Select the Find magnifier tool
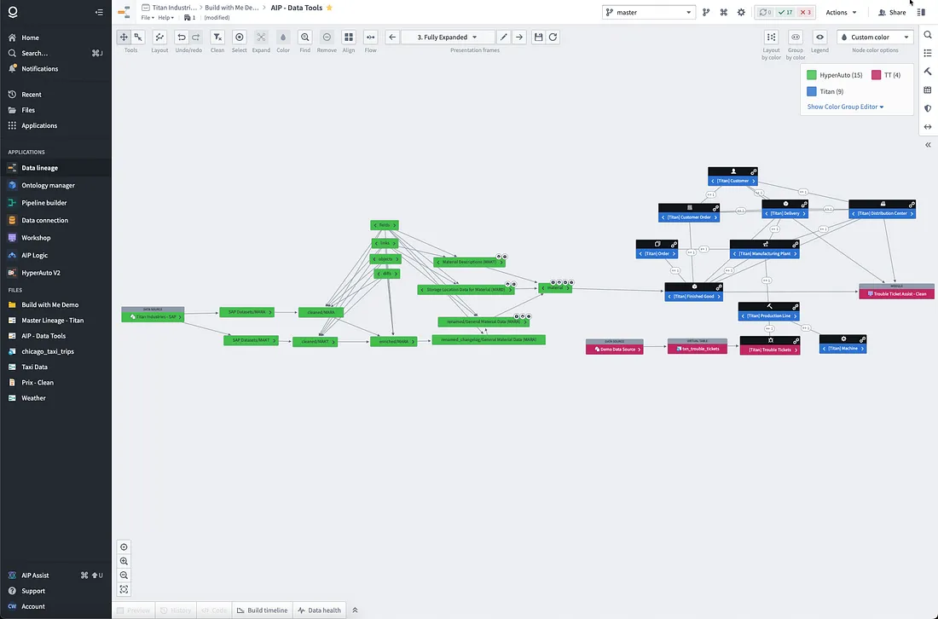This screenshot has width=938, height=619. click(305, 38)
